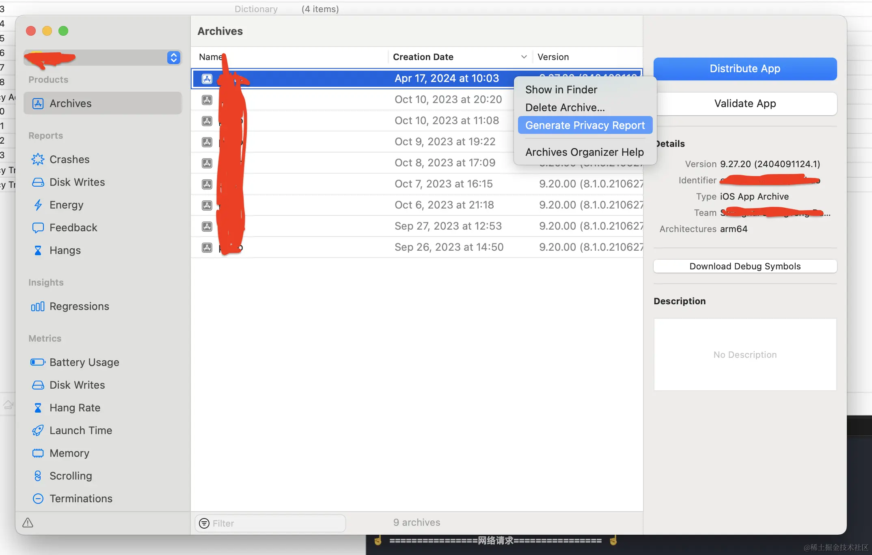This screenshot has height=555, width=872.
Task: Choose Show in Finder from context menu
Action: [x=585, y=90]
